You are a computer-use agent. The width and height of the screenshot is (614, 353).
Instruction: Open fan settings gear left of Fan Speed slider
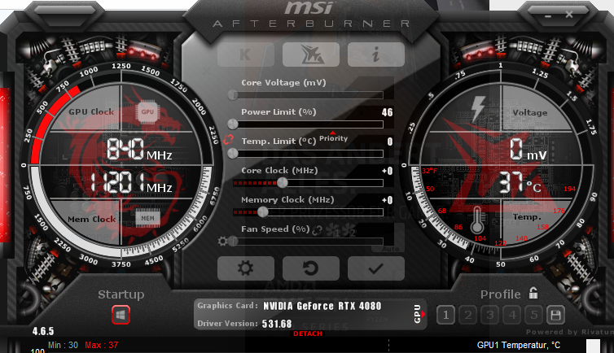coord(222,242)
